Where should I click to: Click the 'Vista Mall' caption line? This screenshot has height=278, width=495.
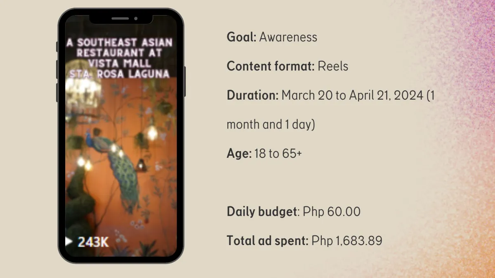(x=120, y=63)
